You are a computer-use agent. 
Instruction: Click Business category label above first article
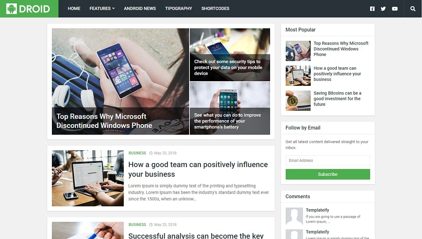[137, 153]
